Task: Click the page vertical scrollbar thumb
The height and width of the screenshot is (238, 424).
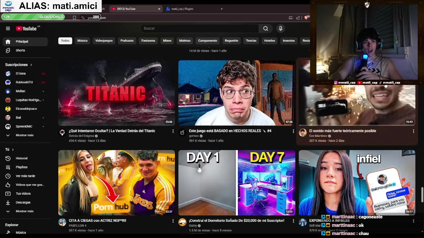Action: (422, 194)
